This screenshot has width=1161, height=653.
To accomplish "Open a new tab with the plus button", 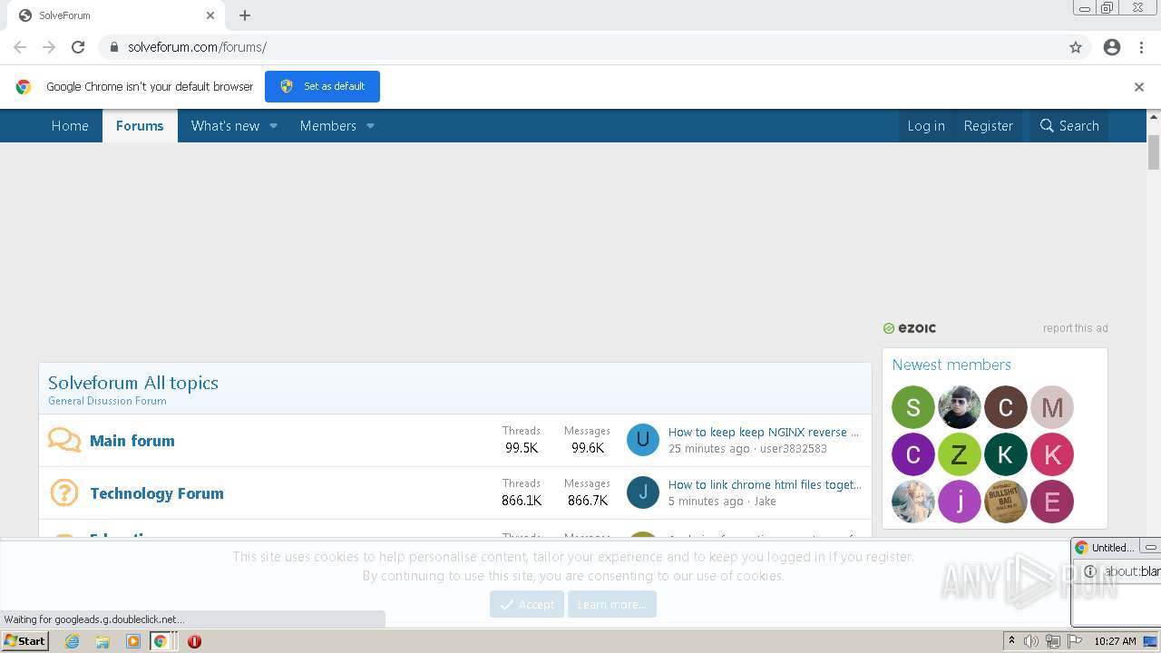I will click(x=245, y=15).
